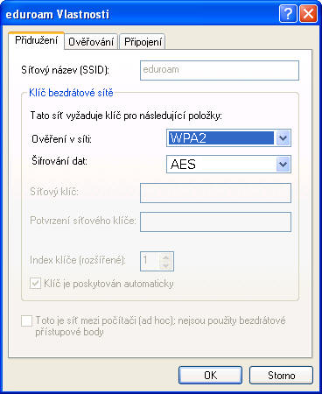The image size is (322, 394).
Task: Close the eduroam Vlastnosti dialog
Action: pyautogui.click(x=309, y=13)
